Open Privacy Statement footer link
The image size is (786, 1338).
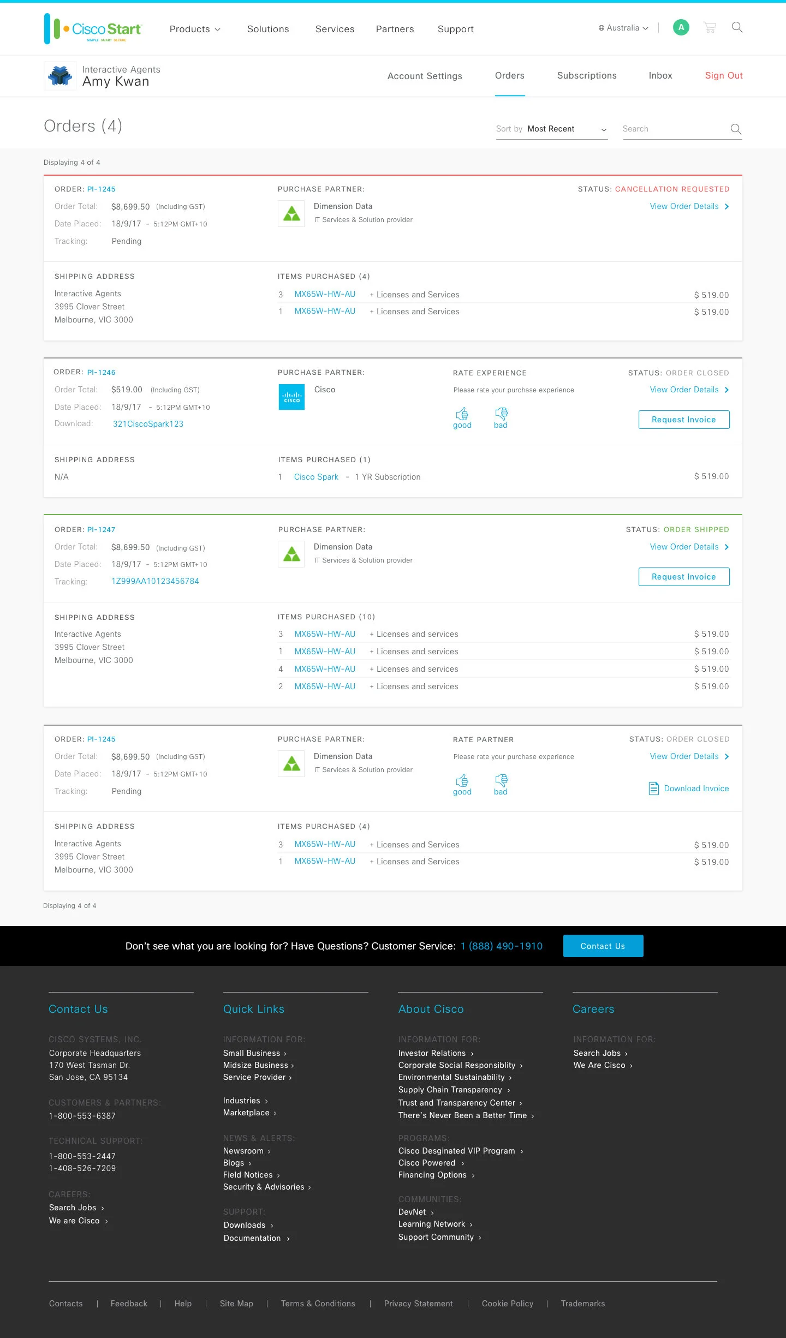pos(419,1304)
